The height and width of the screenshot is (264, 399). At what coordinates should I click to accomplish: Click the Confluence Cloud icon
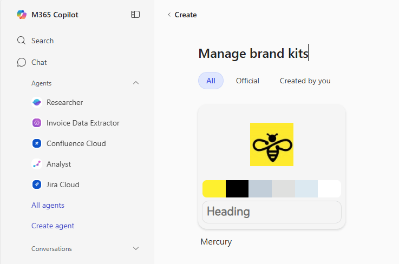(x=37, y=143)
